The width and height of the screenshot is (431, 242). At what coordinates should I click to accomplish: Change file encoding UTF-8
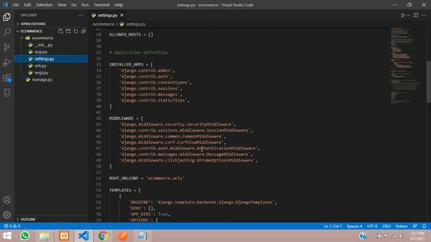372,226
